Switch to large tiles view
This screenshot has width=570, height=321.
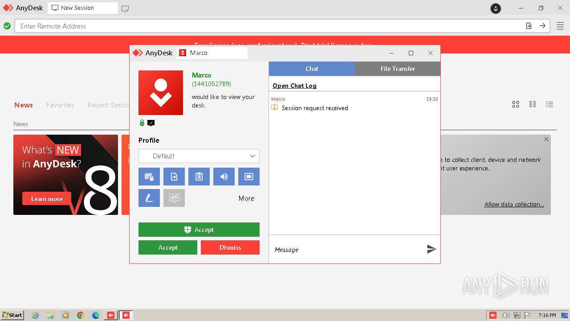point(516,104)
